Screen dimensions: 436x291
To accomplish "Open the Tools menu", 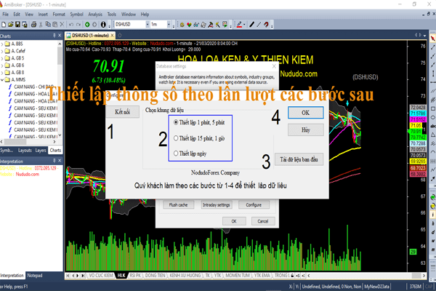I will [x=112, y=15].
